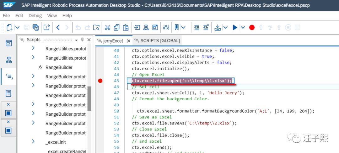Click the circular stop icon in toolbar
This screenshot has width=339, height=153.
(288, 27)
